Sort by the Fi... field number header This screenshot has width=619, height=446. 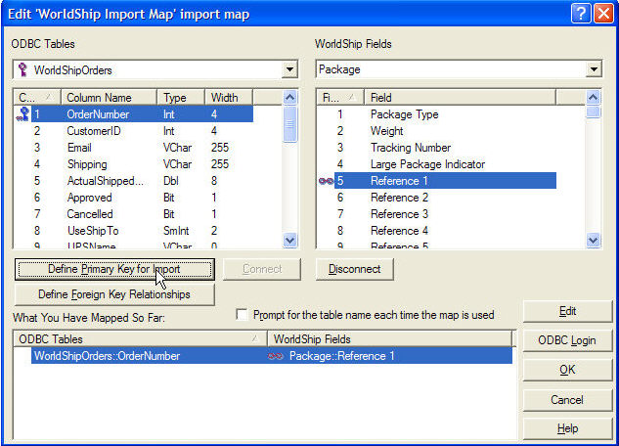coord(340,98)
